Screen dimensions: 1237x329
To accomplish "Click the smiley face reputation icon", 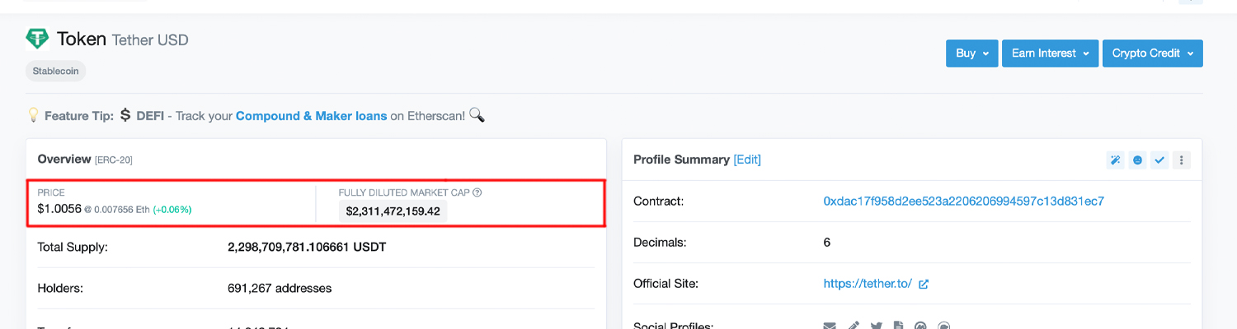I will point(1137,160).
